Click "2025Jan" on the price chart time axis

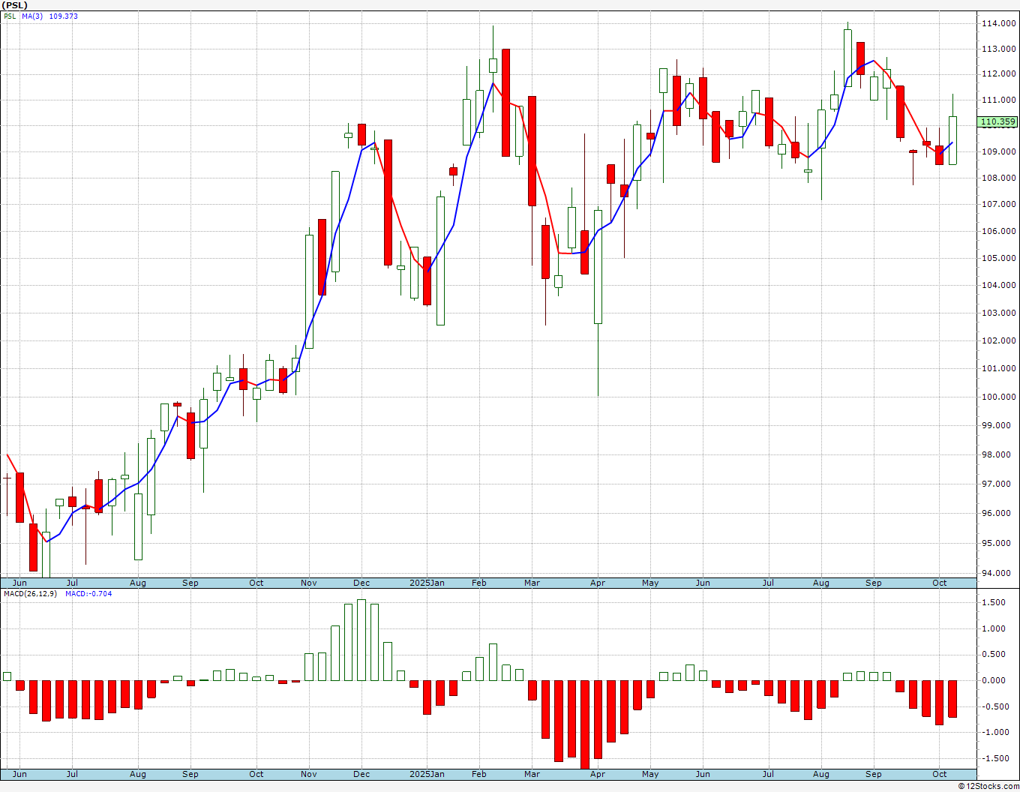click(x=427, y=583)
